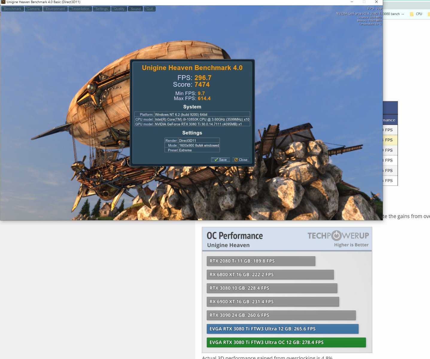The image size is (430, 359).
Task: Click the OC Performance chart heading
Action: 235,236
